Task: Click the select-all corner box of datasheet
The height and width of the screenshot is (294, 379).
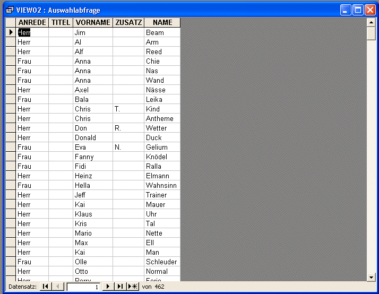Action: pyautogui.click(x=11, y=22)
